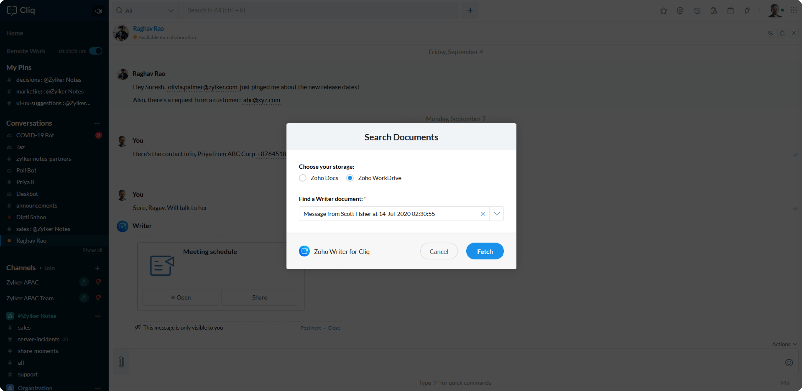This screenshot has width=802, height=391.
Task: Click the announcement speaker icon
Action: 99,11
